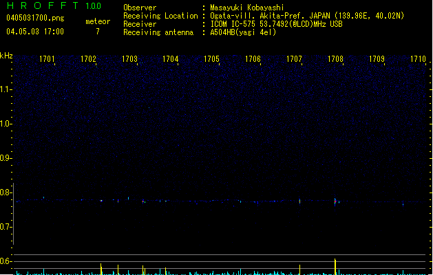Click the 1703 time marker
The image size is (433, 275).
pos(129,59)
